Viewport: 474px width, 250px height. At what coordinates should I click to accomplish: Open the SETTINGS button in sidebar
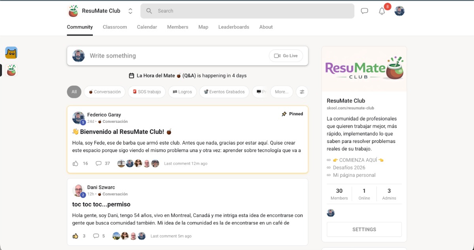click(x=364, y=229)
